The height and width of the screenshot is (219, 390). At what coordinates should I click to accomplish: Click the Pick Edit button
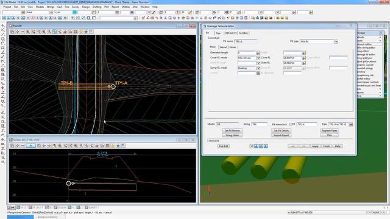click(224, 146)
